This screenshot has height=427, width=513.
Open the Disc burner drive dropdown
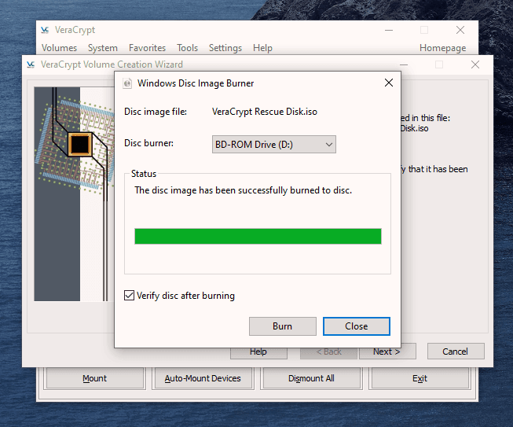[274, 144]
